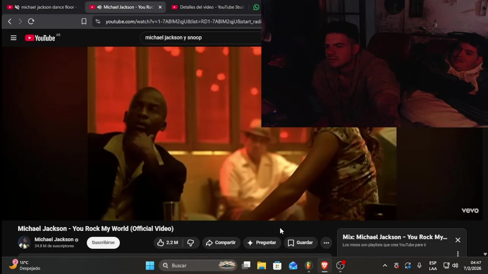Open Microsoft Store from the taskbar
The height and width of the screenshot is (274, 488).
click(277, 266)
